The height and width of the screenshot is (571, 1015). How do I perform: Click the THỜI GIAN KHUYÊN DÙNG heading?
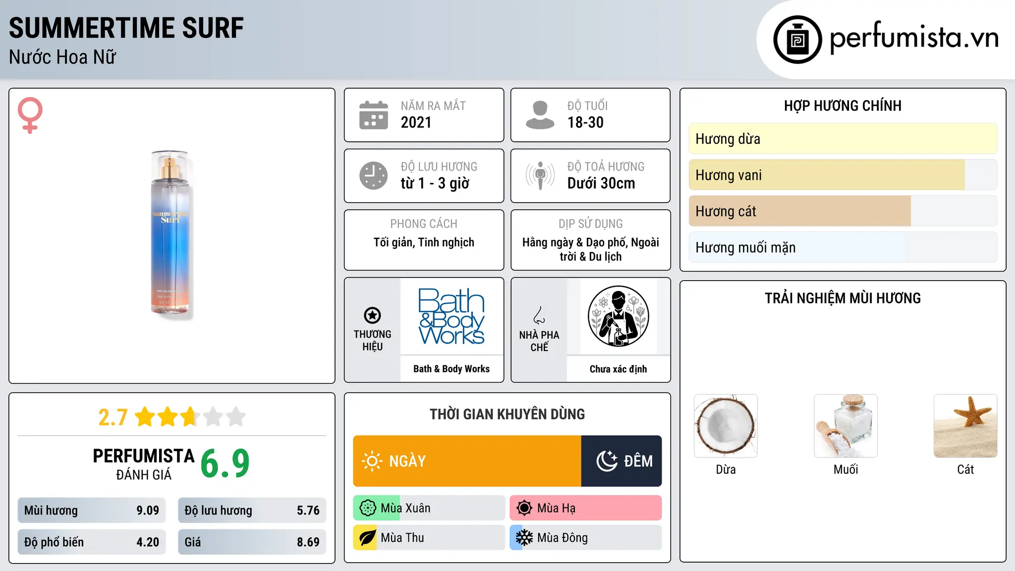pos(507,414)
